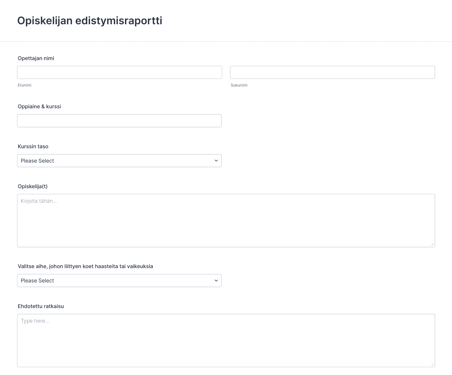
Task: Click the Opiskelijan edistymisraportti heading
Action: (90, 21)
